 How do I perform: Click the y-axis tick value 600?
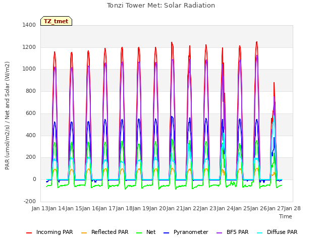31,113
